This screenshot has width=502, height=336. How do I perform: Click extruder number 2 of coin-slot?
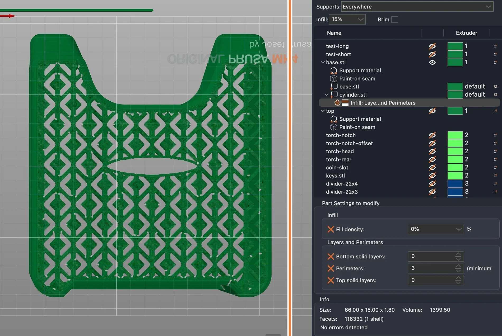467,168
